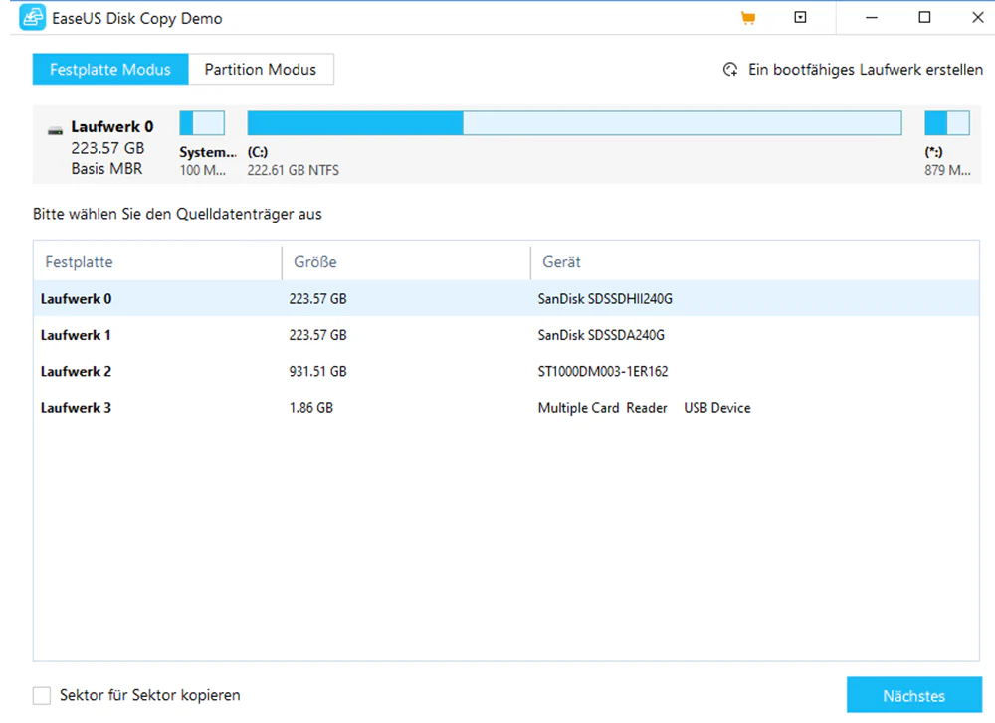Image resolution: width=995 pixels, height=723 pixels.
Task: Click the Laufwerk 0 disk drive icon
Action: (55, 130)
